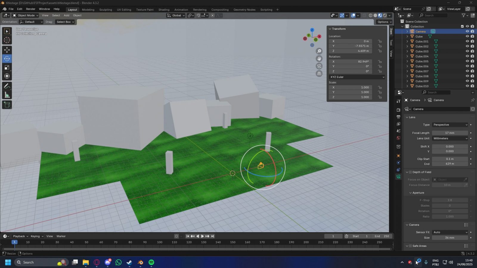Image resolution: width=477 pixels, height=268 pixels.
Task: Switch to the Shading workspace tab
Action: click(x=164, y=10)
